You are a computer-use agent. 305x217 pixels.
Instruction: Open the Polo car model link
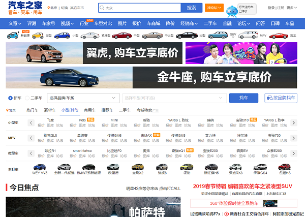82,120
